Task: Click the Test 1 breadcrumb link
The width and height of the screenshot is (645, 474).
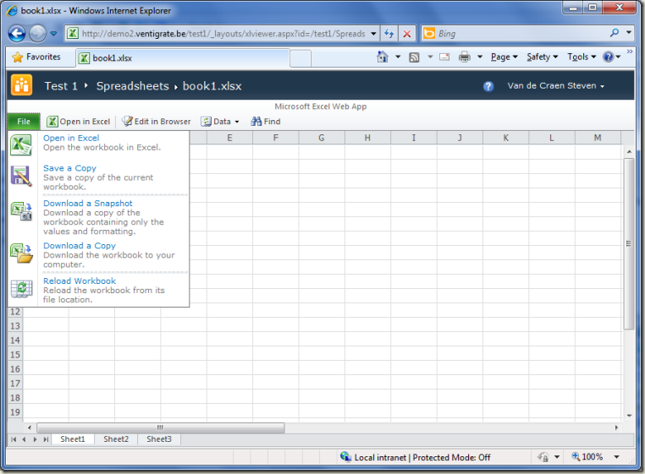Action: (x=61, y=86)
